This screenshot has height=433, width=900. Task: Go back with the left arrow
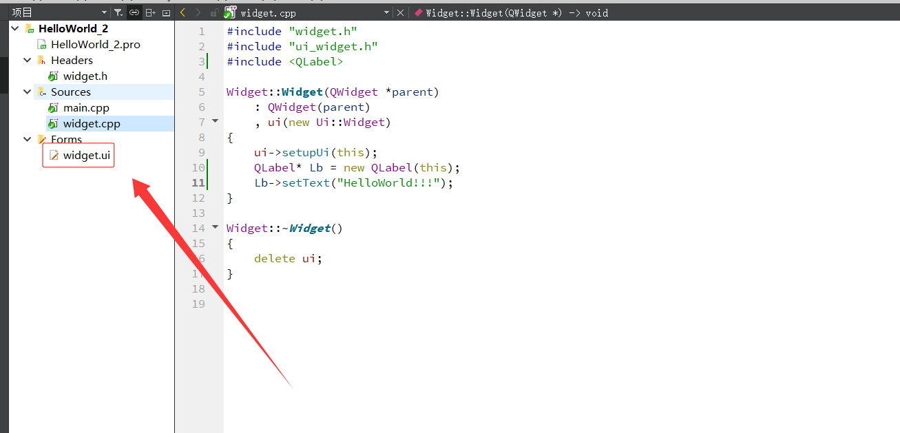[182, 12]
